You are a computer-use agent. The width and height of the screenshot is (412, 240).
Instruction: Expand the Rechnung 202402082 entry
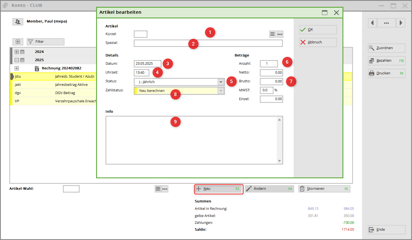17,68
